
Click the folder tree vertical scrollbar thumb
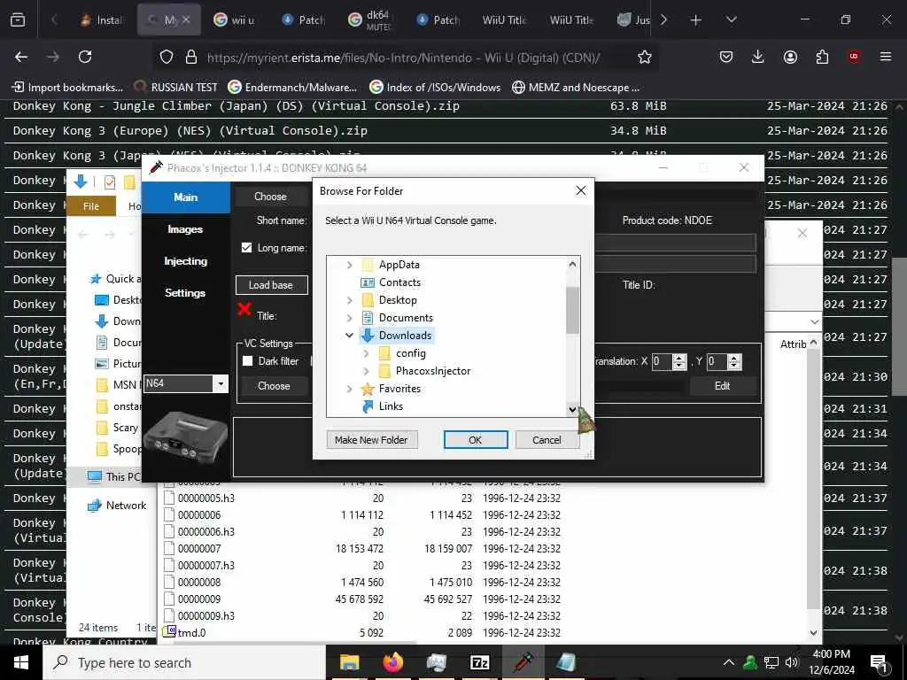pos(572,310)
